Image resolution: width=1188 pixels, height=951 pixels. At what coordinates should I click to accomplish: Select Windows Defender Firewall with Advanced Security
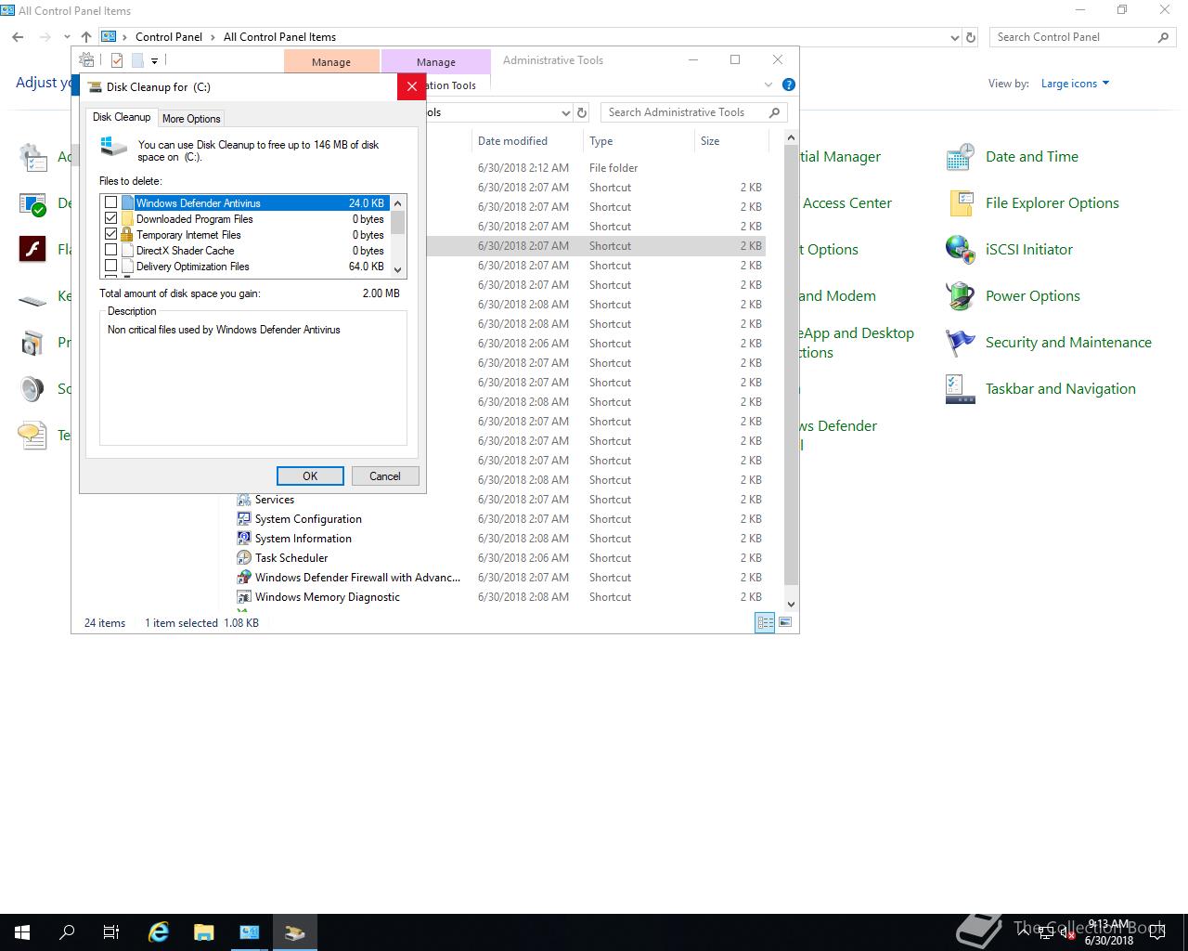coord(357,578)
